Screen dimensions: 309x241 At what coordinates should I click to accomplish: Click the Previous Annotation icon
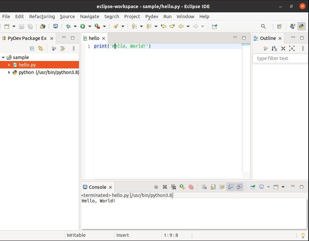(x=149, y=26)
